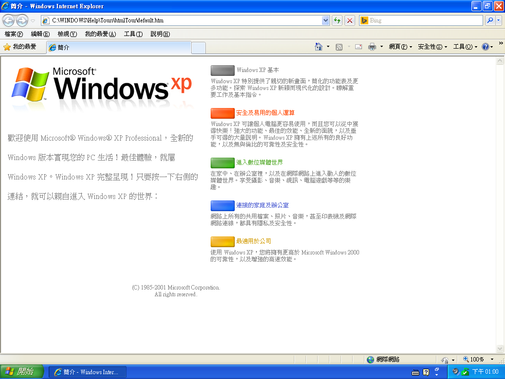
Task: Click the 簡介 - Windows Internet Explorer taskbar button
Action: click(x=87, y=372)
